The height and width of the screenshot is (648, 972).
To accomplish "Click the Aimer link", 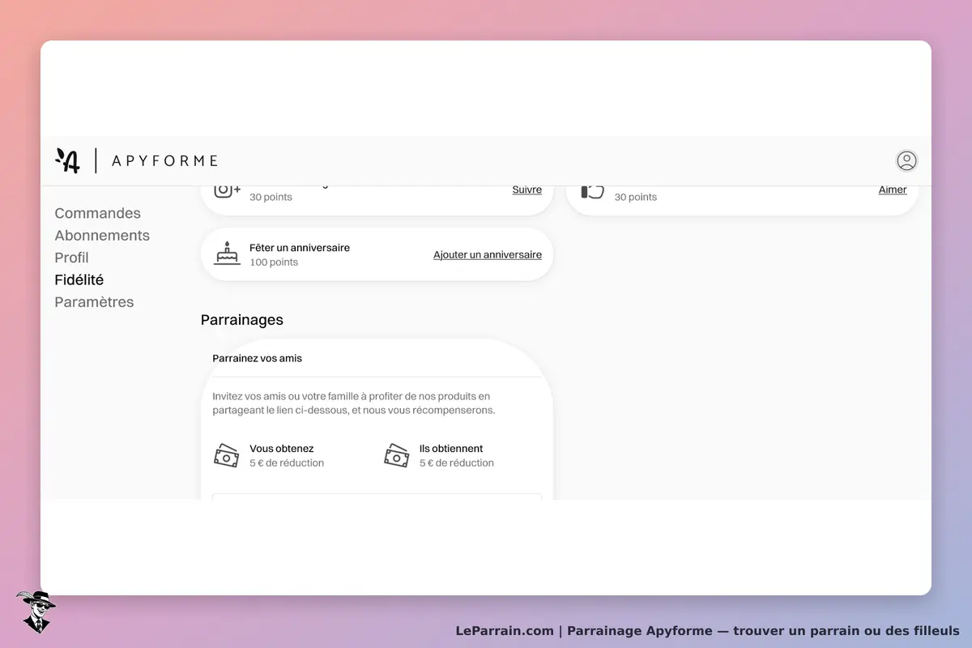I will tap(893, 190).
